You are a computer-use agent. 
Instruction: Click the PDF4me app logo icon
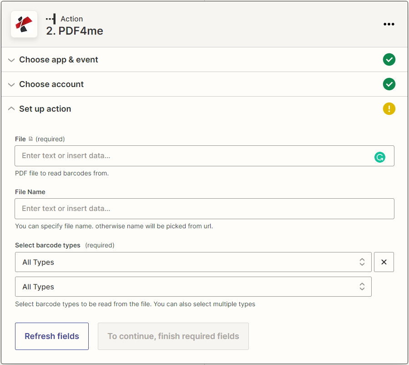[24, 24]
